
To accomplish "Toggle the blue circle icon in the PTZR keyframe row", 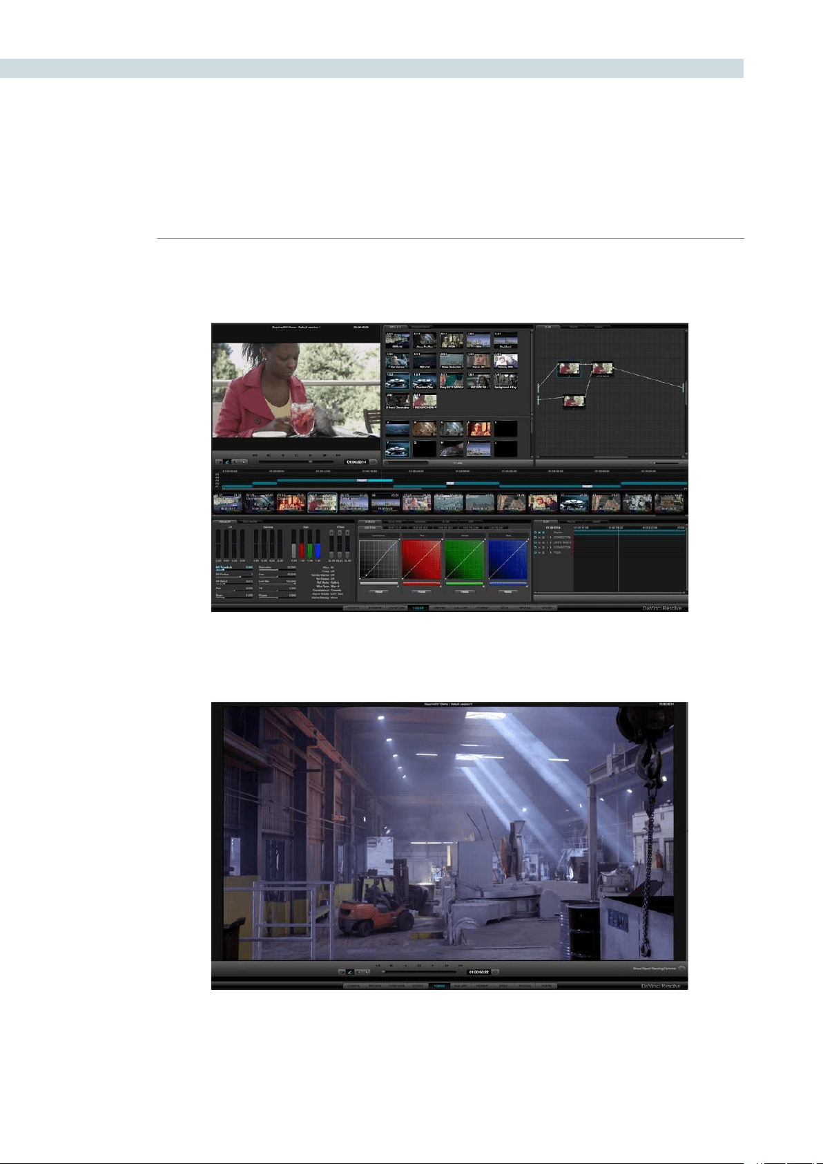I will point(536,553).
